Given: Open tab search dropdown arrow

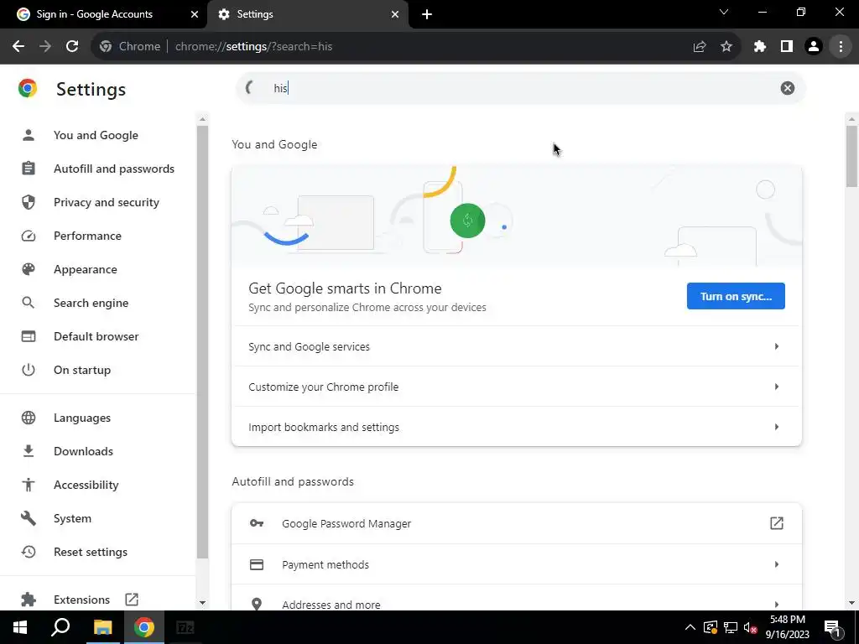Looking at the screenshot, I should pyautogui.click(x=724, y=12).
